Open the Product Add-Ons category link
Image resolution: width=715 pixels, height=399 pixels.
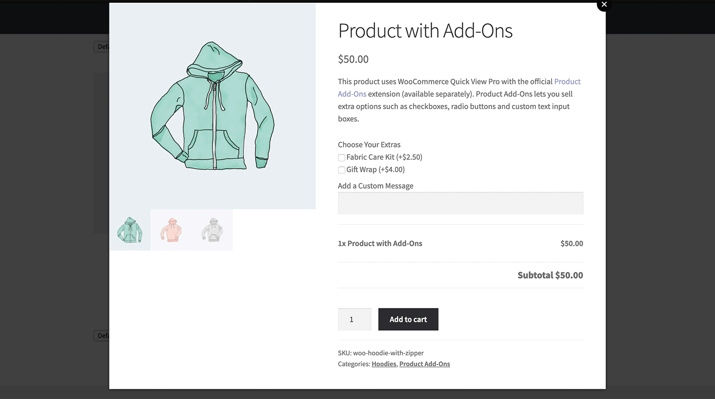tap(424, 364)
